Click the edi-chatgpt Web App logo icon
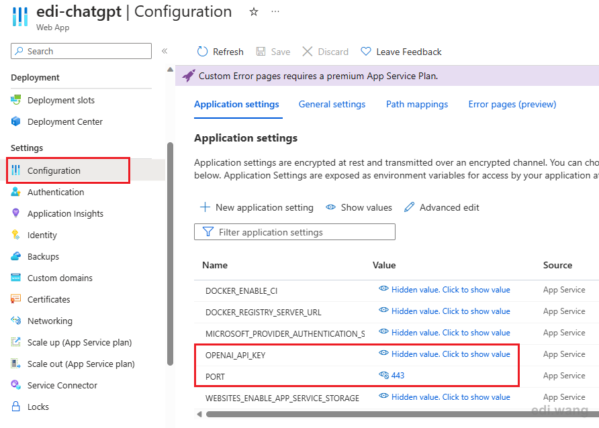The width and height of the screenshot is (599, 428). coord(20,16)
